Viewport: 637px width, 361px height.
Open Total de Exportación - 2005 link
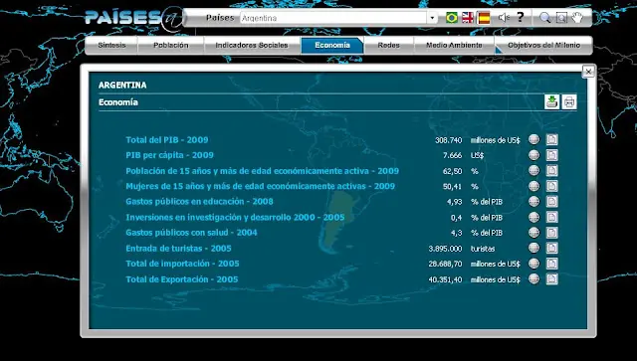click(182, 279)
